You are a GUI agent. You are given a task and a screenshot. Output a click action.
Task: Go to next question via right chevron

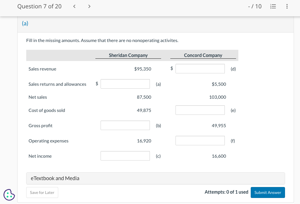(89, 6)
